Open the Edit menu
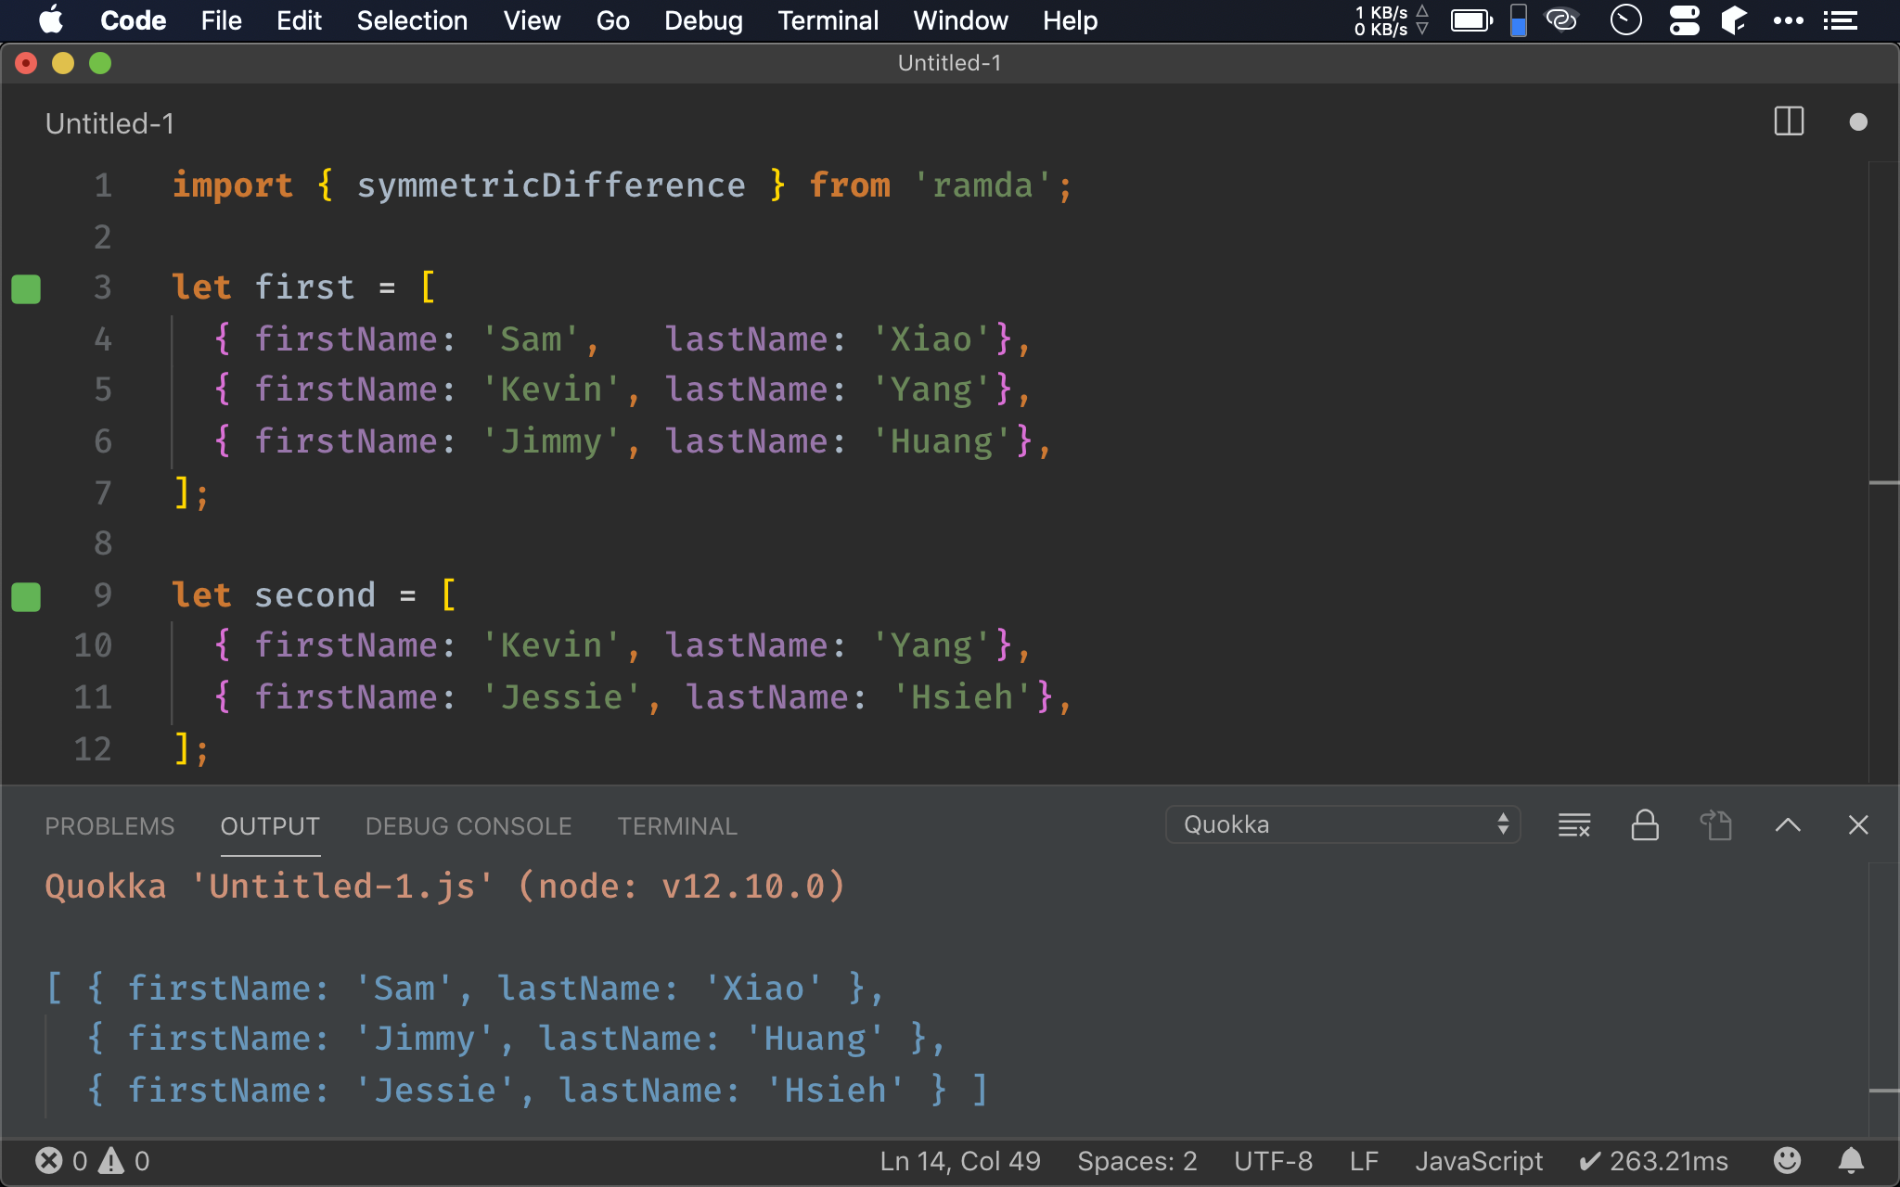Viewport: 1900px width, 1187px height. (299, 20)
